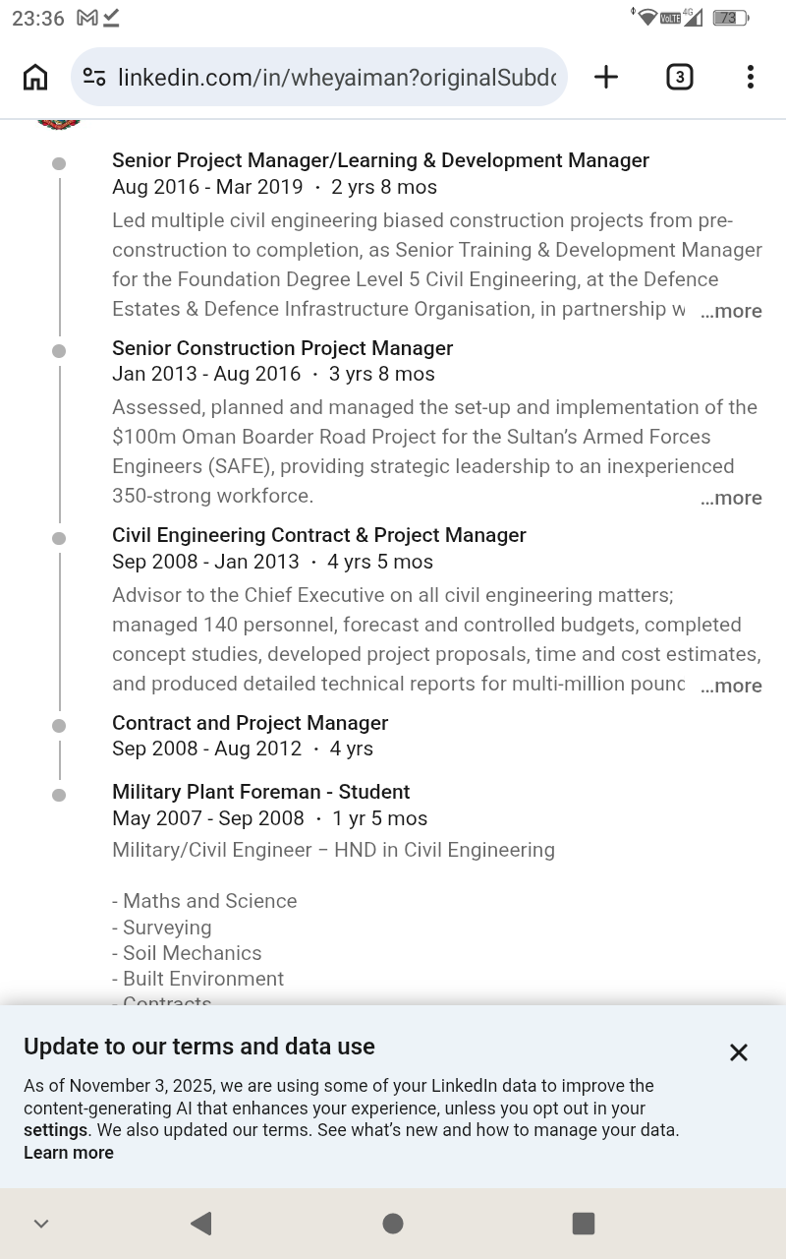Viewport: 786px width, 1259px height.
Task: Open recent apps with square button
Action: 584,1223
